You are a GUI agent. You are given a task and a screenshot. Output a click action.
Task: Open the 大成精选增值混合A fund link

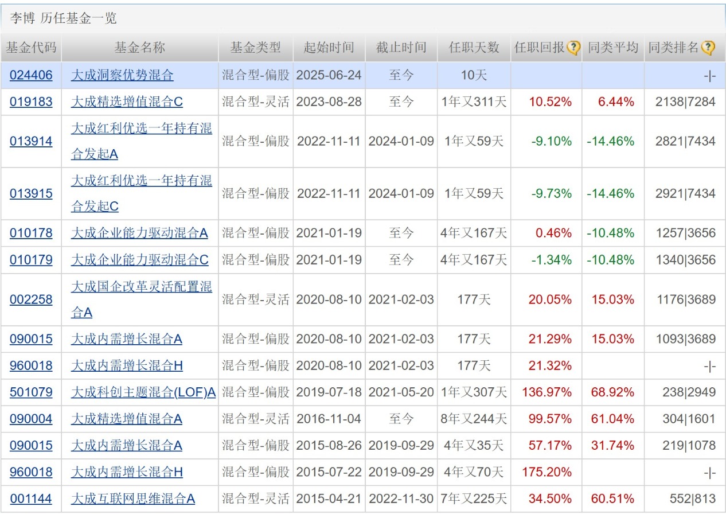(127, 419)
